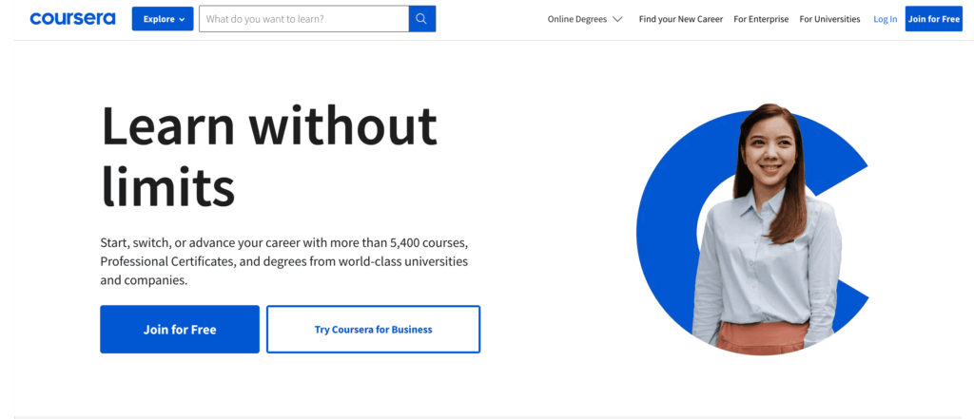Image resolution: width=974 pixels, height=419 pixels.
Task: Focus the 'What do you want to learn?' search field
Action: click(303, 19)
